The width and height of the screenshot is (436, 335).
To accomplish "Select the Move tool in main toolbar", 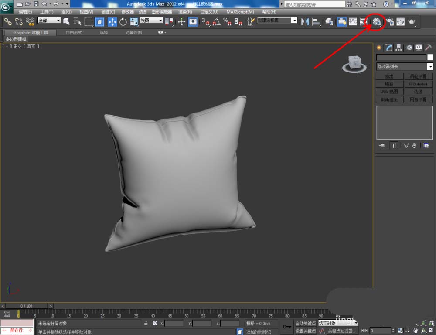I will (112, 21).
